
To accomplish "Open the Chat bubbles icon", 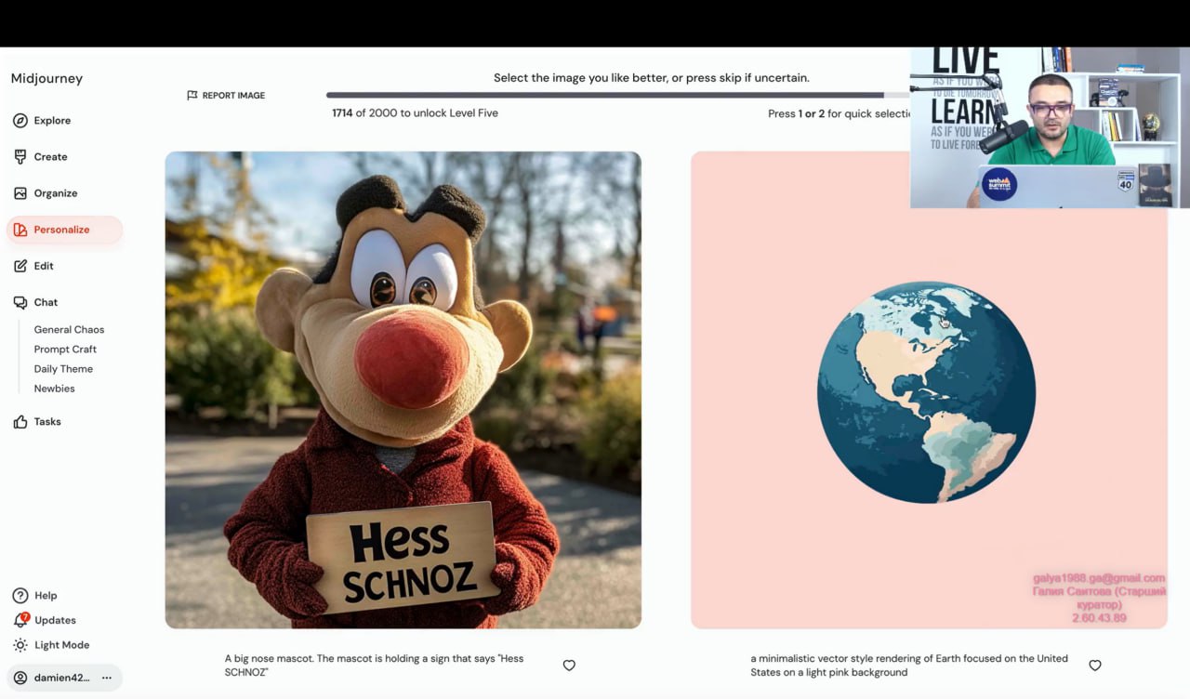I will (20, 302).
